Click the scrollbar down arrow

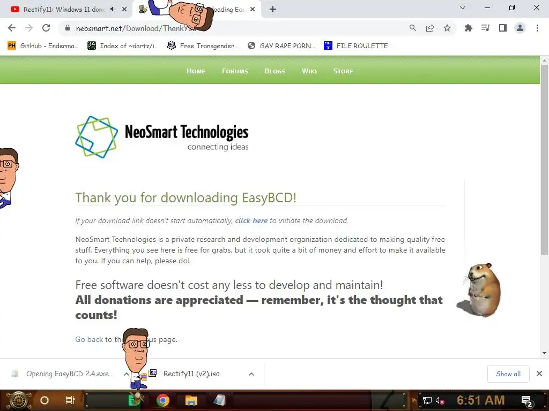pos(544,353)
